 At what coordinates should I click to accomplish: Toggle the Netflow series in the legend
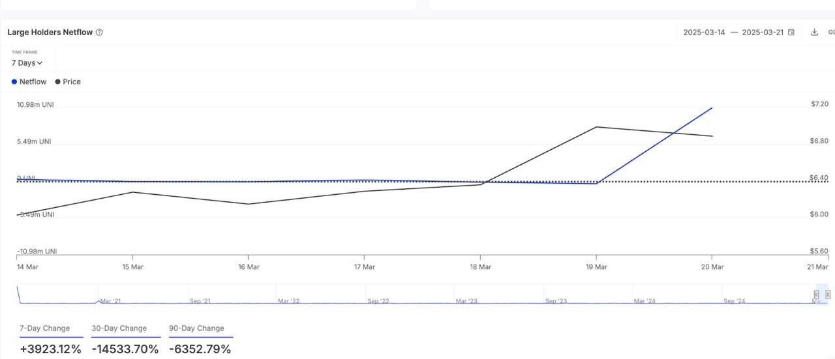[29, 82]
